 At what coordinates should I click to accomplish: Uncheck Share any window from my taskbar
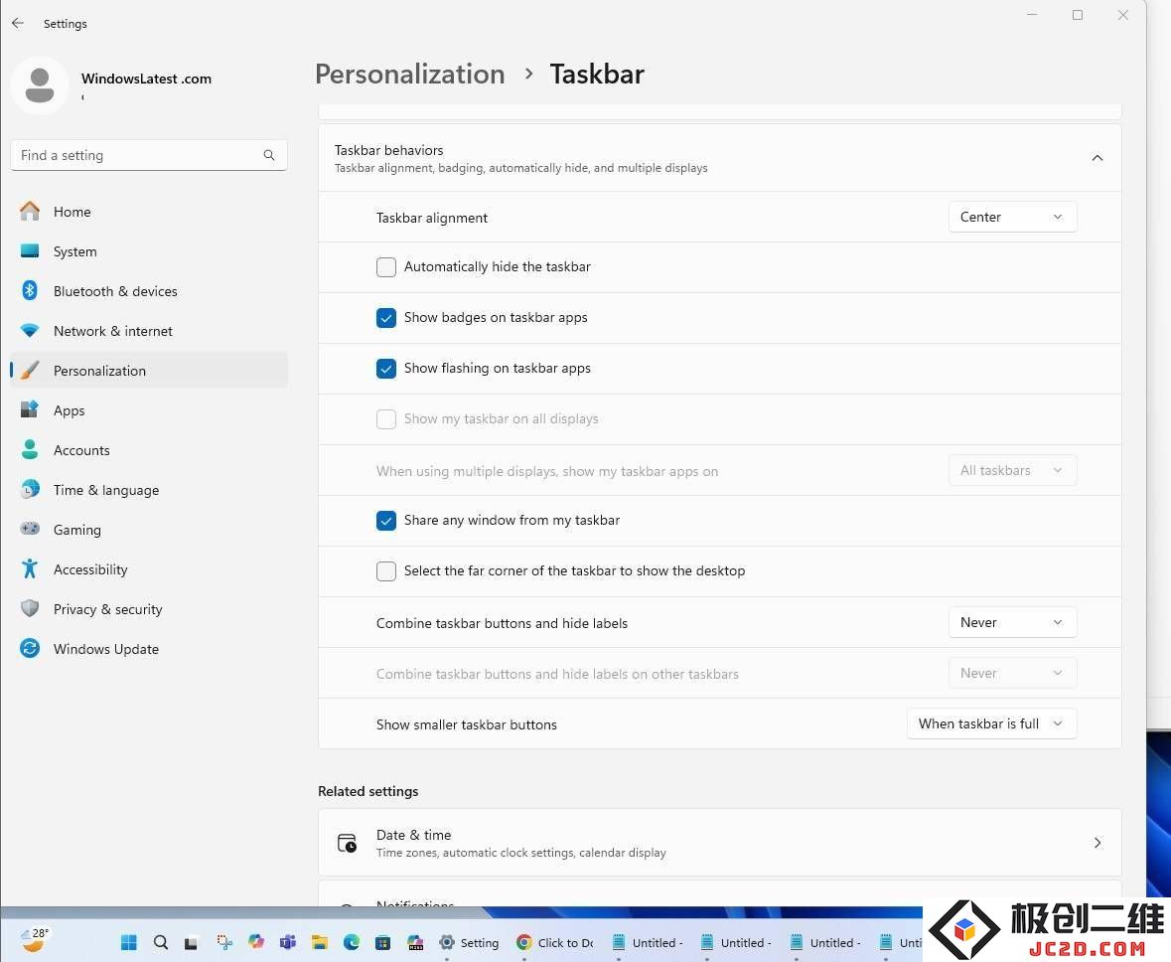coord(386,520)
